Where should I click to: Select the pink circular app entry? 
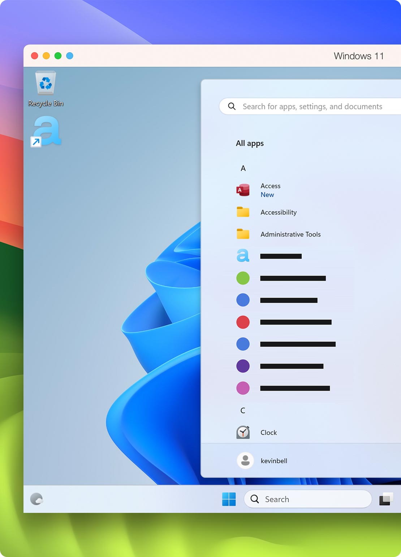click(243, 388)
